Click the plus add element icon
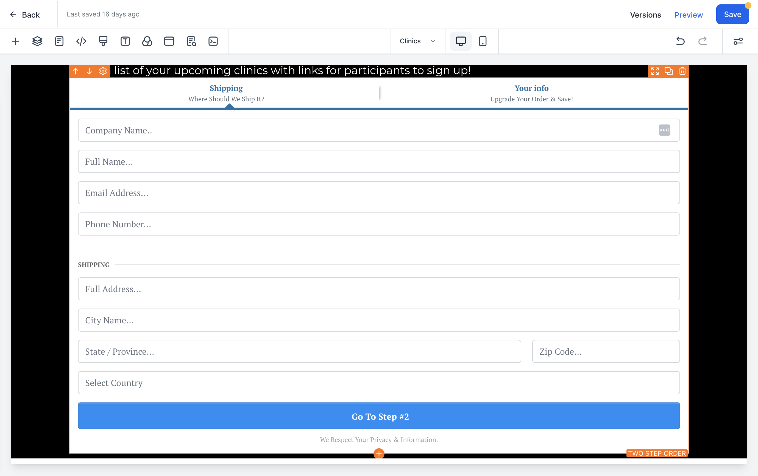This screenshot has height=476, width=758. click(15, 41)
